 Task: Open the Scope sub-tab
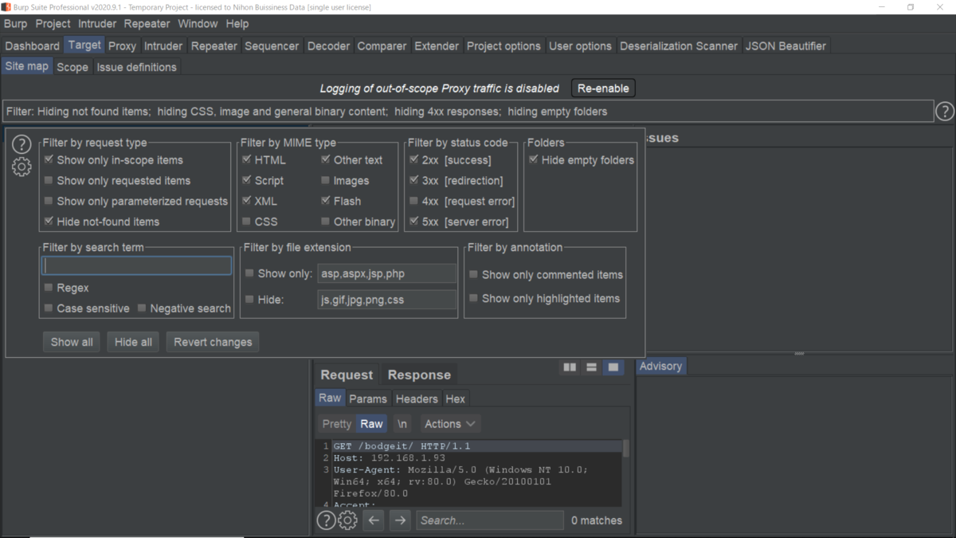tap(72, 67)
